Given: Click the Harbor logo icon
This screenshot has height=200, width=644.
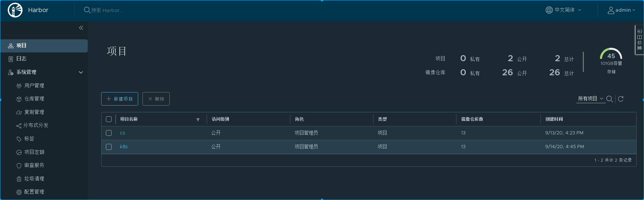Looking at the screenshot, I should click(15, 10).
